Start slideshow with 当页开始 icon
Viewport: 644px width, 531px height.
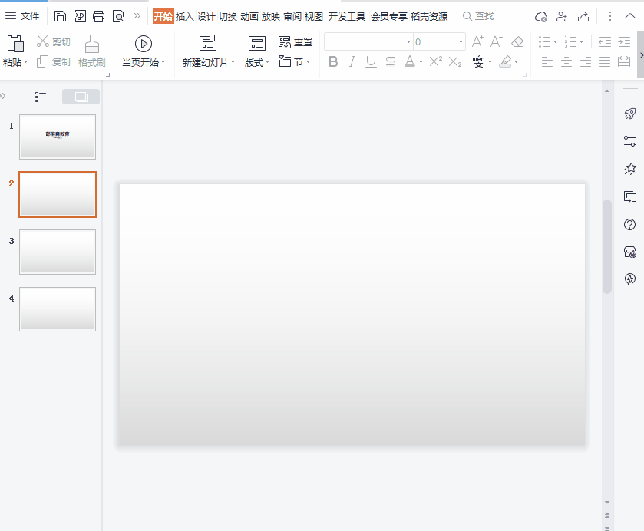[144, 44]
